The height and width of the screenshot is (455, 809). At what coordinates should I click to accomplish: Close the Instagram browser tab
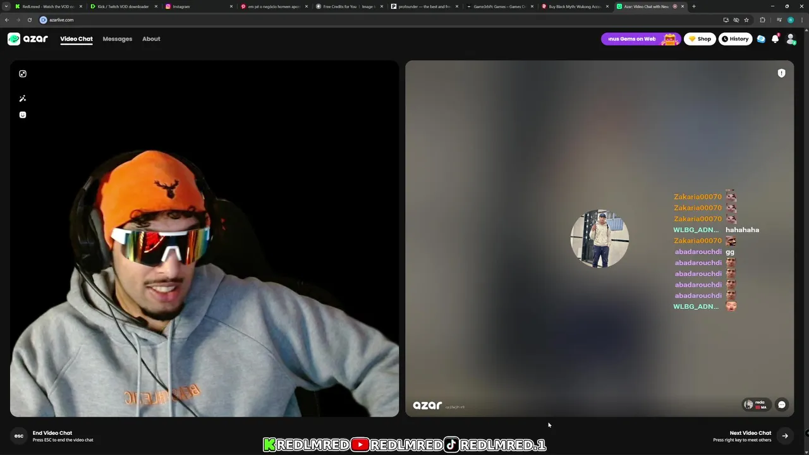[231, 6]
